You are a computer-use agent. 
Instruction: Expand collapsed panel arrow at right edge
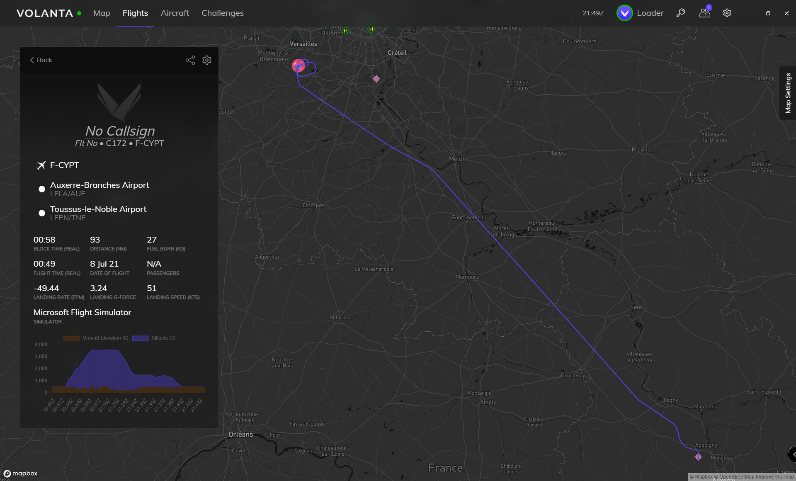tap(793, 454)
